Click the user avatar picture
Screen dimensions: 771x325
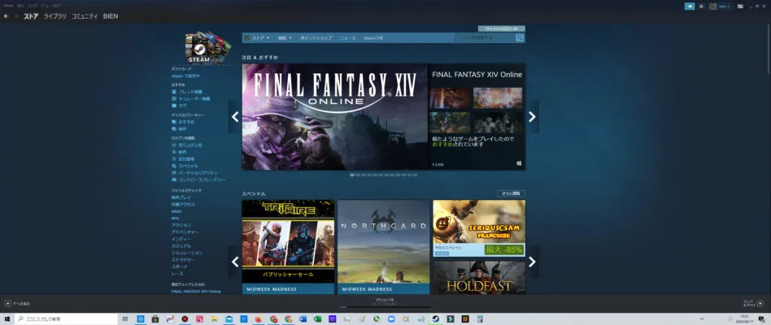point(712,6)
